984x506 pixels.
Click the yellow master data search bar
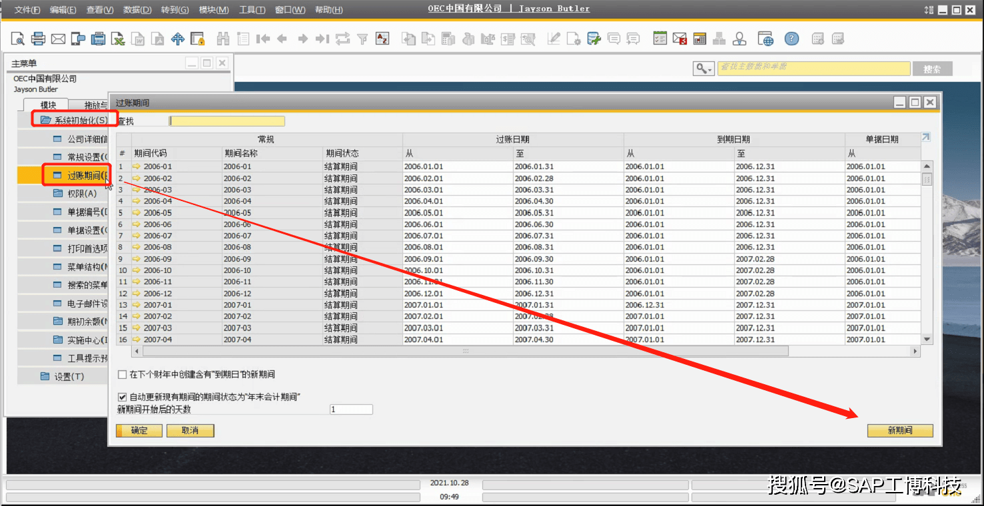tap(813, 69)
